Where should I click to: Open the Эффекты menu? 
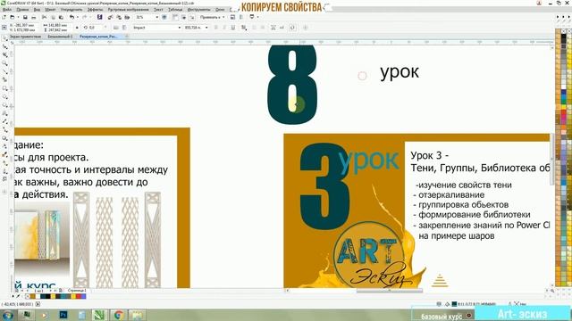(96, 10)
